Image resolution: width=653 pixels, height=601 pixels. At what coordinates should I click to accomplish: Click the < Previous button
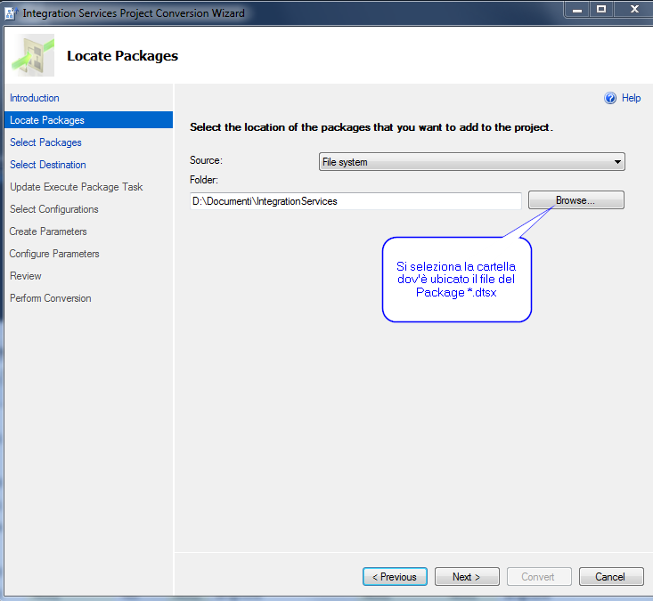click(395, 576)
